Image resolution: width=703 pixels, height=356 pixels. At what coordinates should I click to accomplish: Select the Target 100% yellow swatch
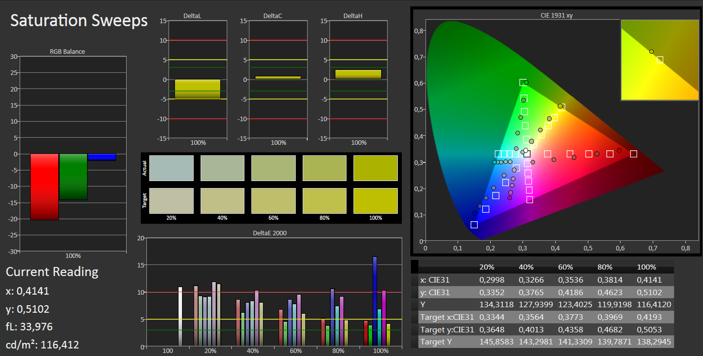click(x=375, y=201)
